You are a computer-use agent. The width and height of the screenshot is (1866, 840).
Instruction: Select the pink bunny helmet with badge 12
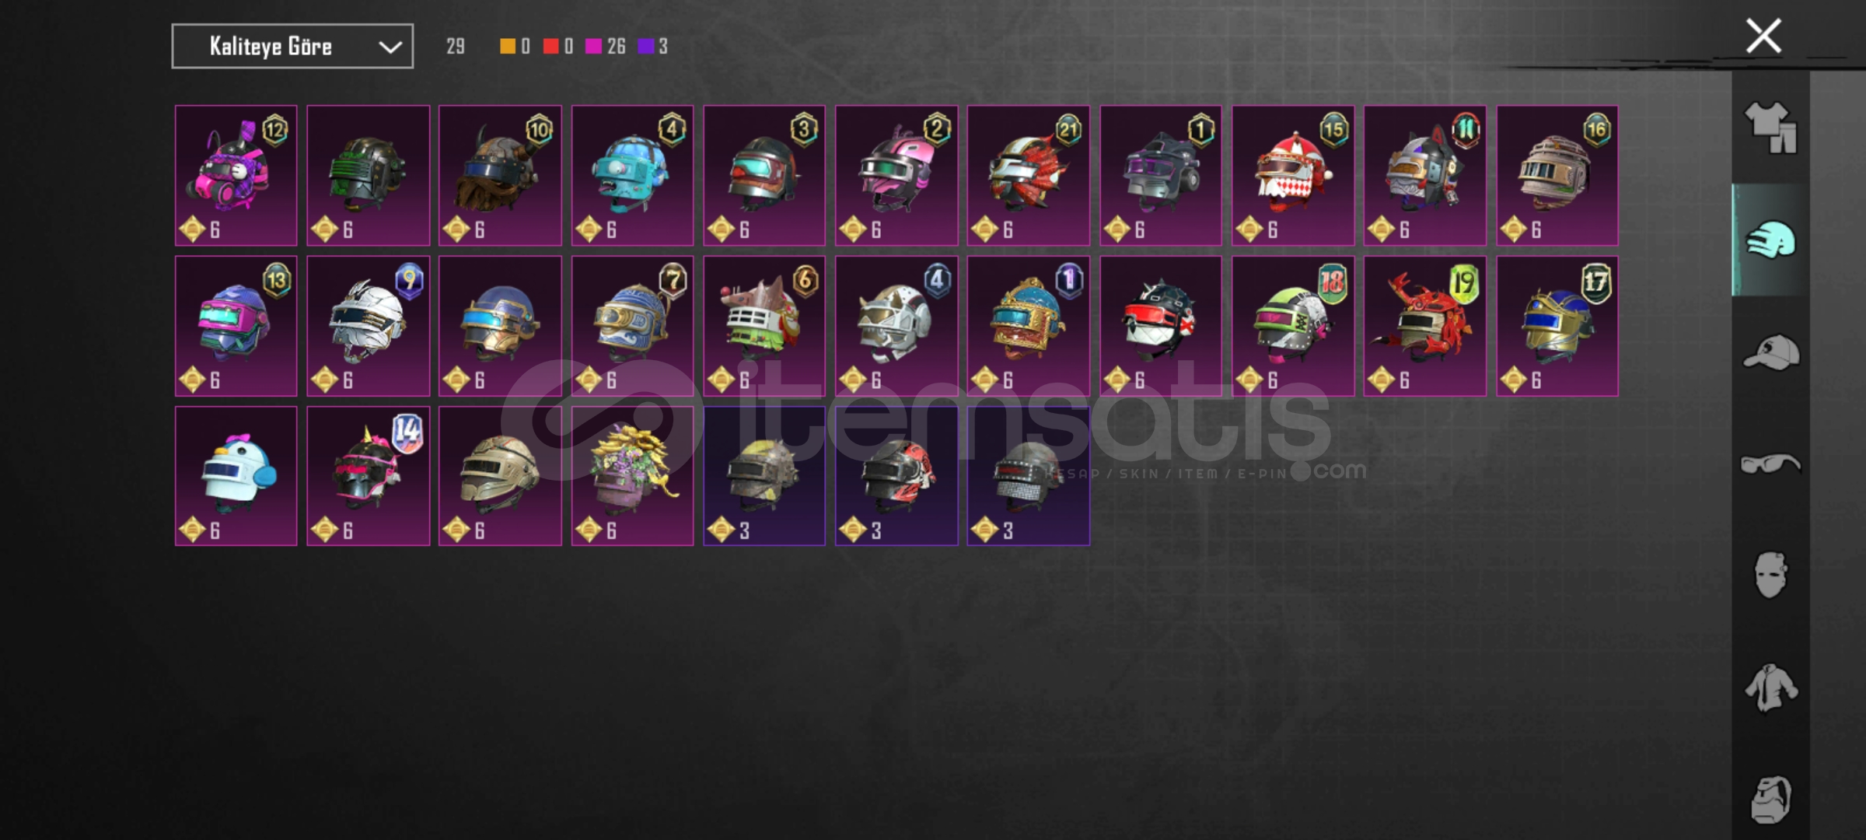(236, 176)
